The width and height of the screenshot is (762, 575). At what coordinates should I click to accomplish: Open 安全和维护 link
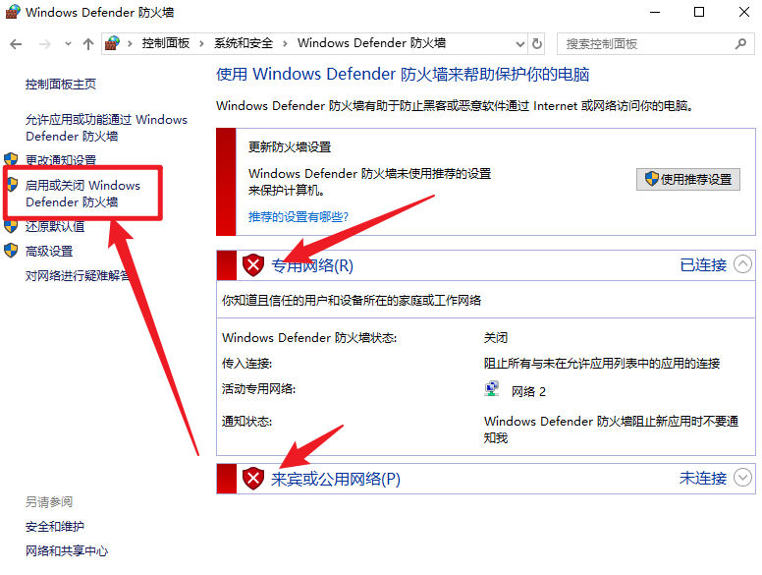55,527
